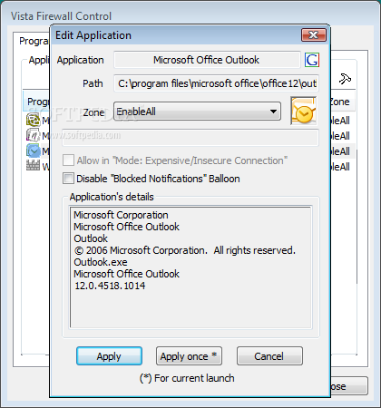Screen dimensions: 381x408
Task: Select the first program icon in background list
Action: pyautogui.click(x=33, y=120)
